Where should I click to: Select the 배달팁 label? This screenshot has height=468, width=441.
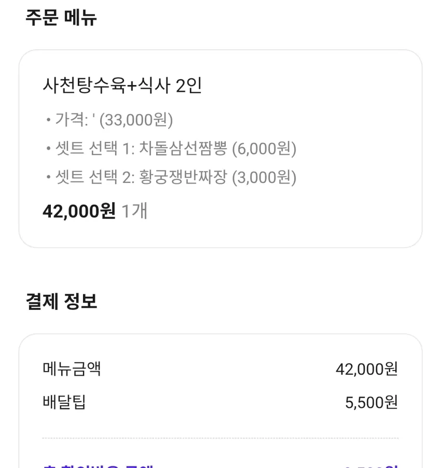[64, 402]
